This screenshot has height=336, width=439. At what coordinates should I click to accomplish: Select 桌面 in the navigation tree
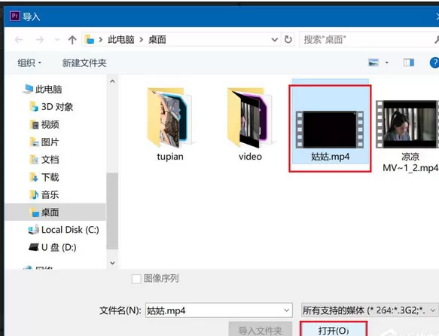(x=56, y=212)
